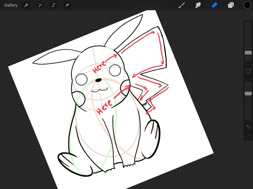Click the brush opacity slider handle

(x=248, y=94)
